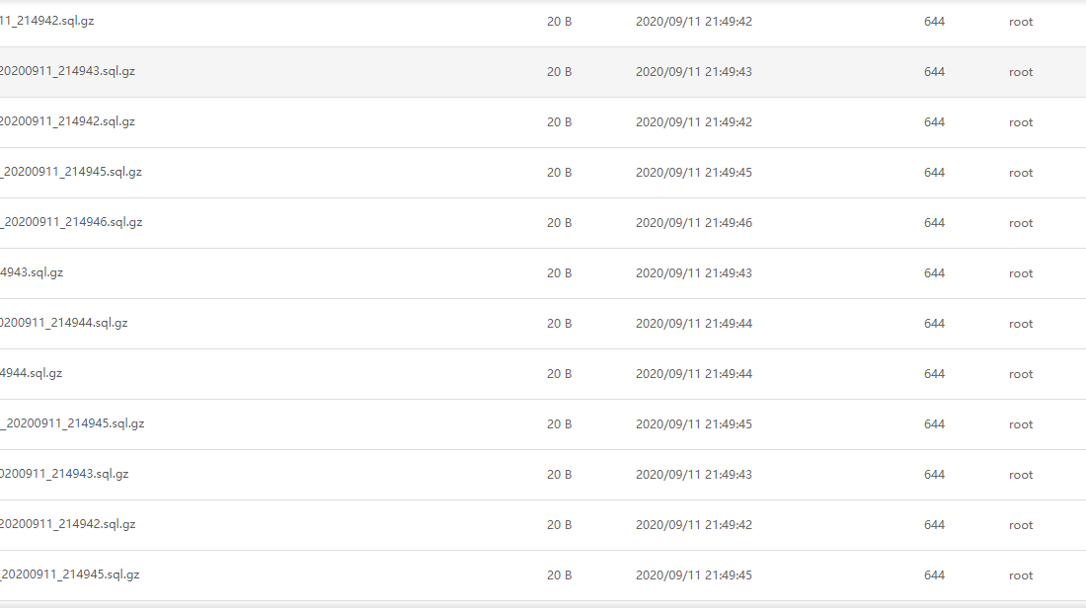
Task: Click the 21:49:46 modified timestamp
Action: (693, 223)
